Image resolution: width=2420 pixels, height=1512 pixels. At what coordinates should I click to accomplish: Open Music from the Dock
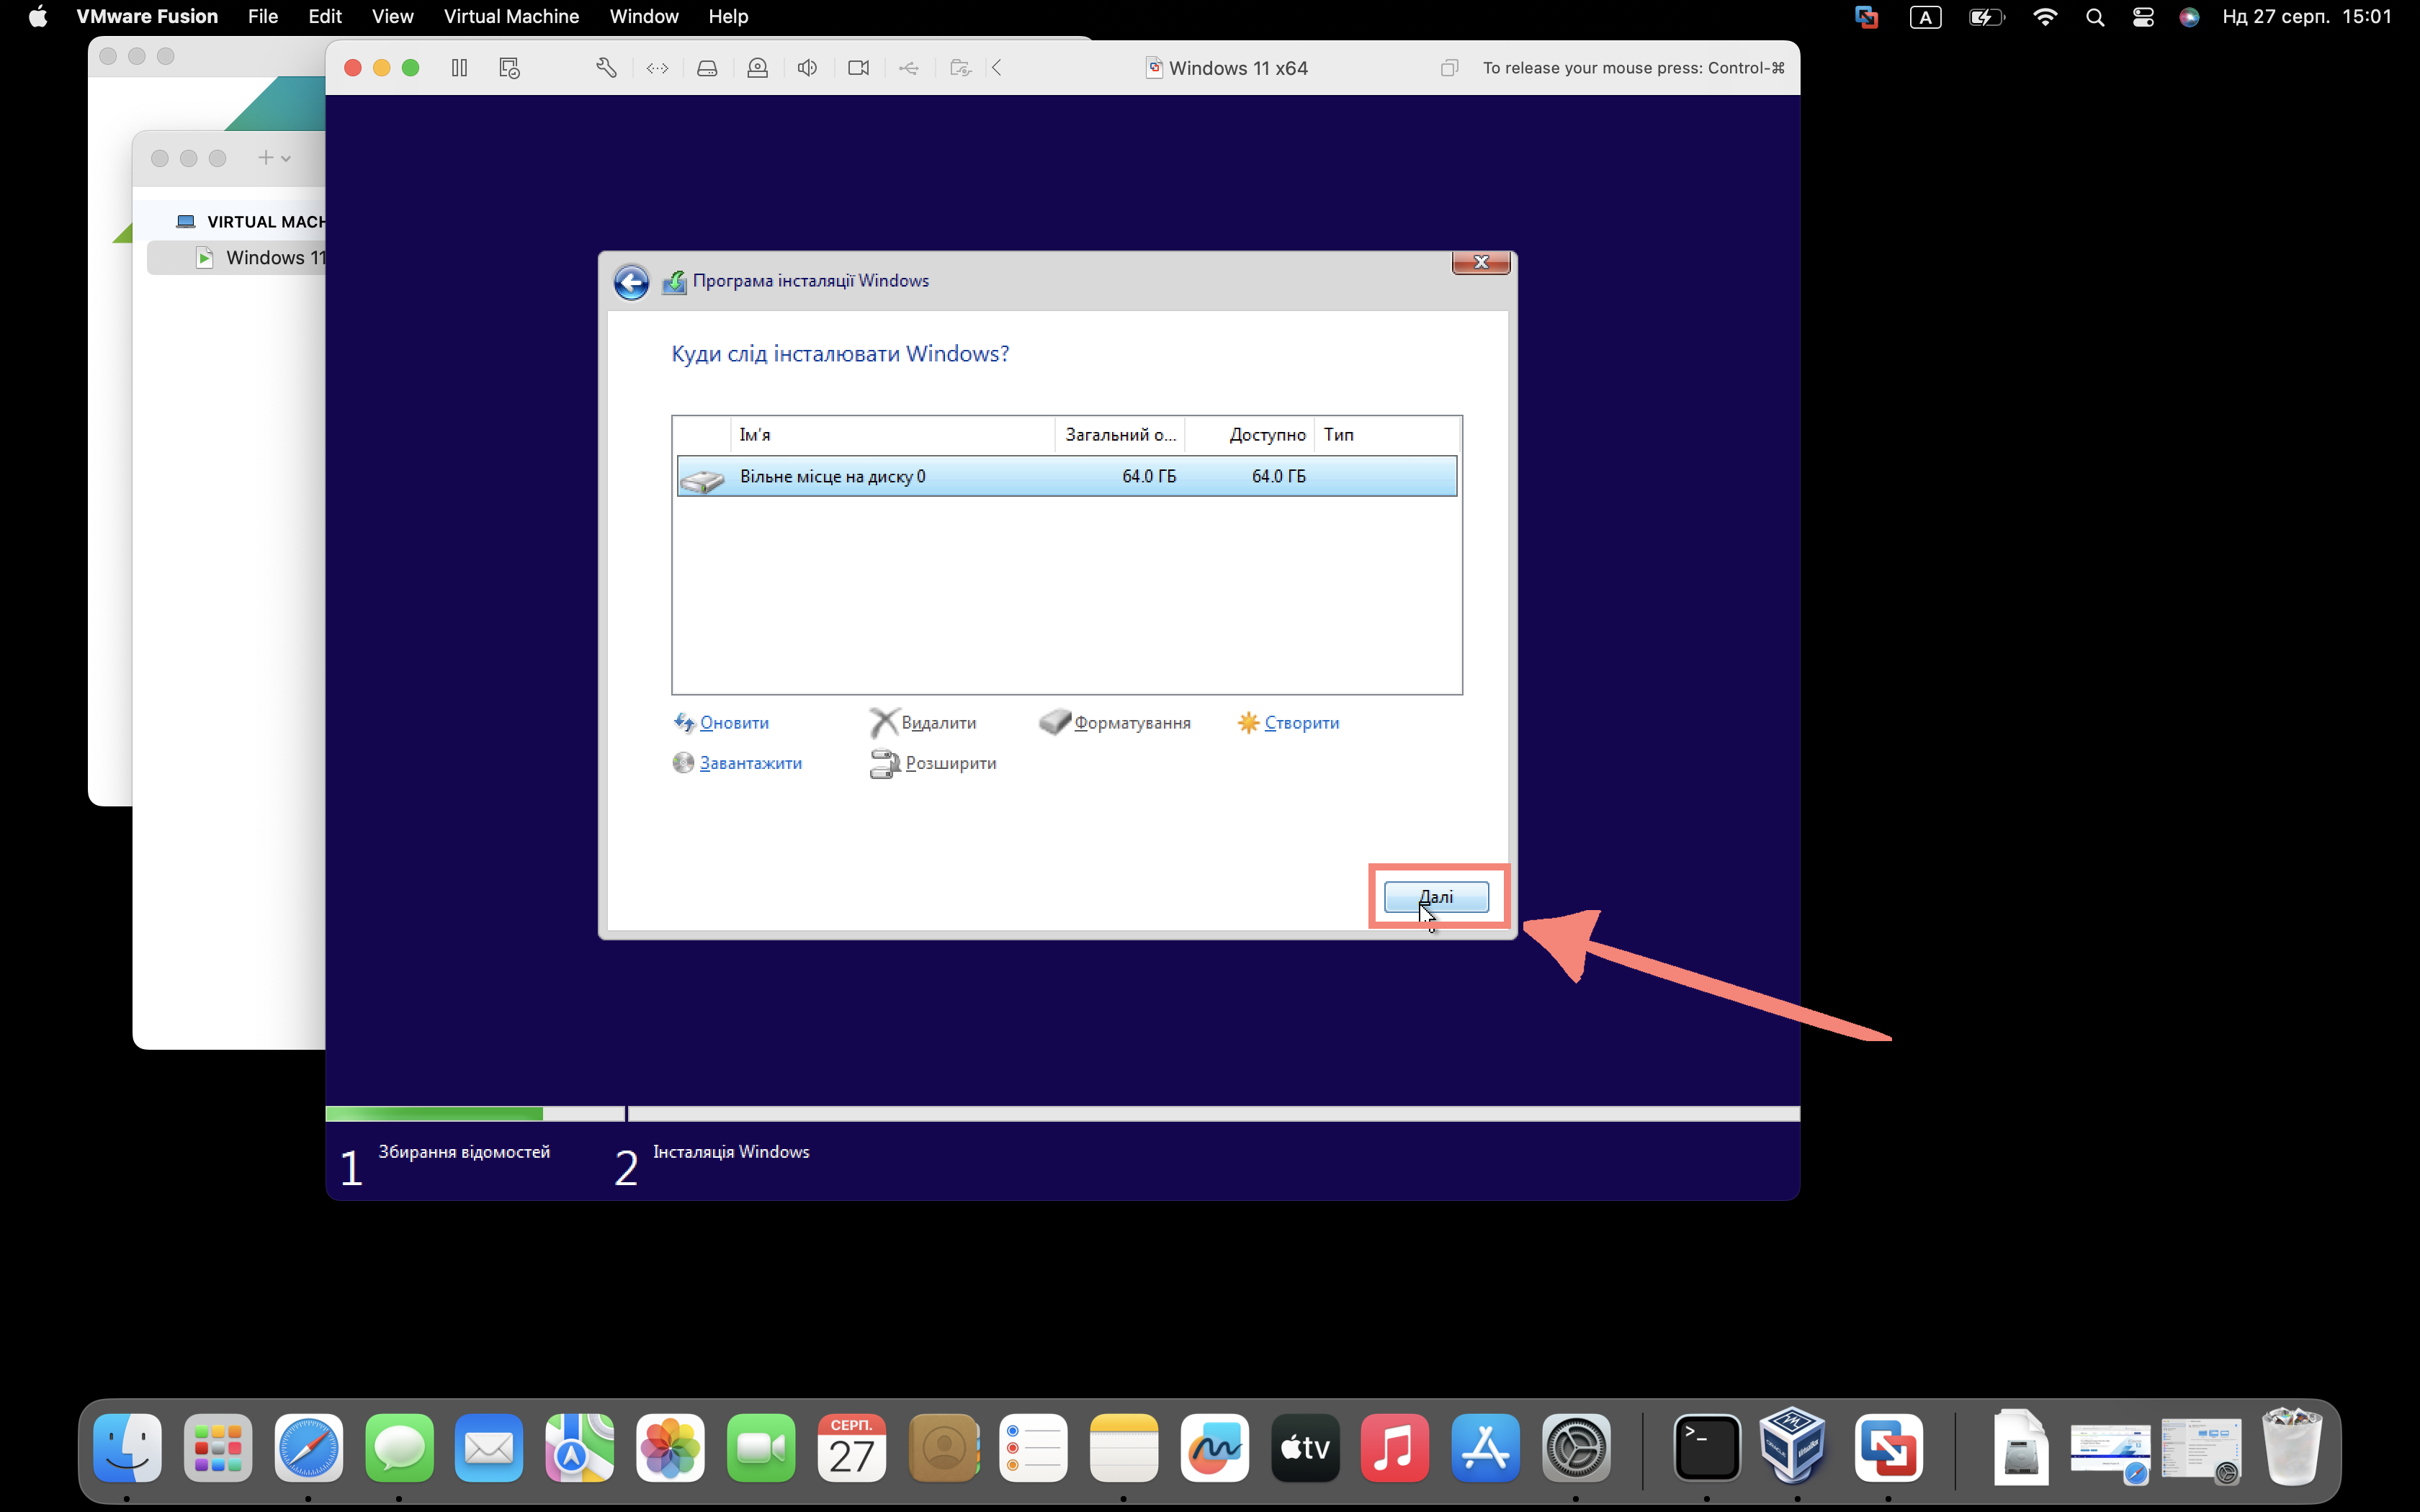[x=1395, y=1447]
